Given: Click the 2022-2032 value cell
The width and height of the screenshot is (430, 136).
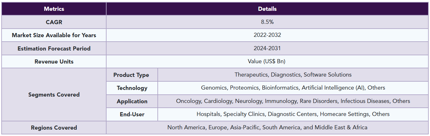Looking at the screenshot, I should (267, 35).
